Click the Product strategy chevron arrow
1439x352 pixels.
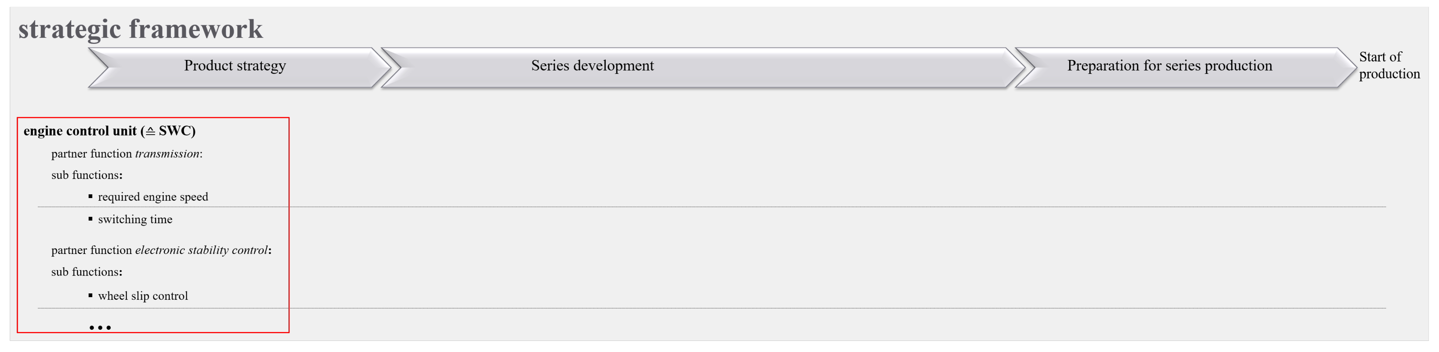pos(235,66)
